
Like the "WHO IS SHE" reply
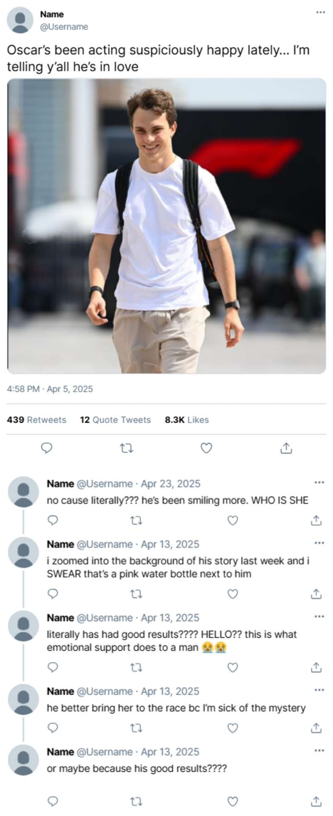click(233, 520)
